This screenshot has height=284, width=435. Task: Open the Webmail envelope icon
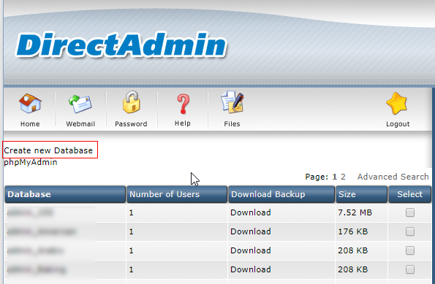(x=80, y=104)
